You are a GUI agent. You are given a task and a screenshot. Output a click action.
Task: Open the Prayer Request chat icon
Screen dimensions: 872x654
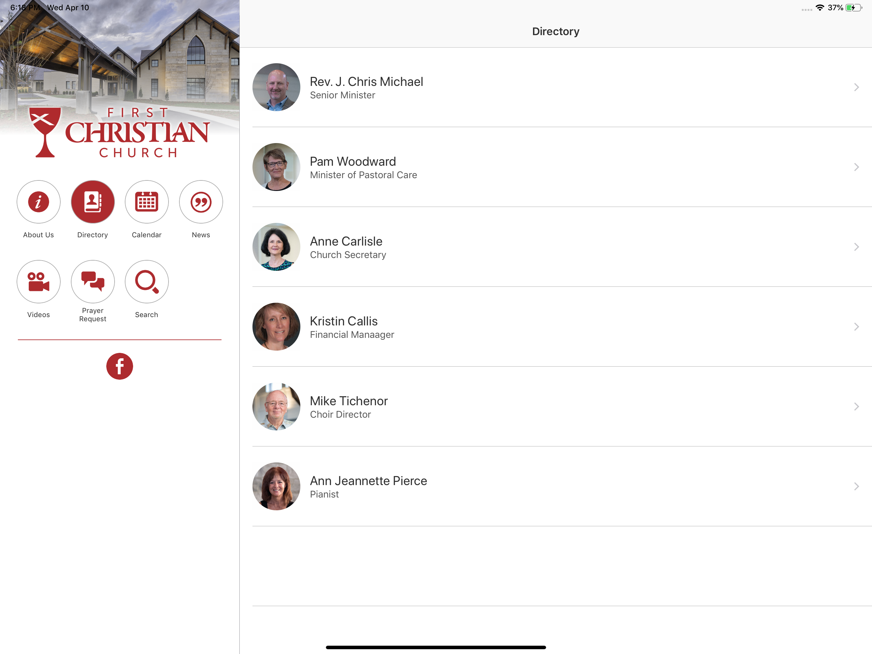point(93,282)
